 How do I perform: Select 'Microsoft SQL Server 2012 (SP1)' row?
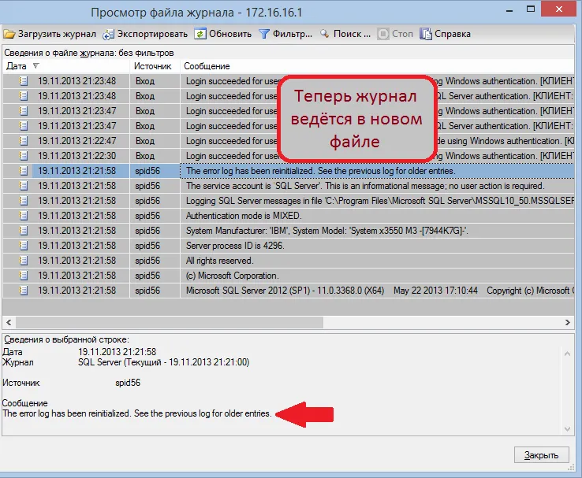[x=289, y=291]
